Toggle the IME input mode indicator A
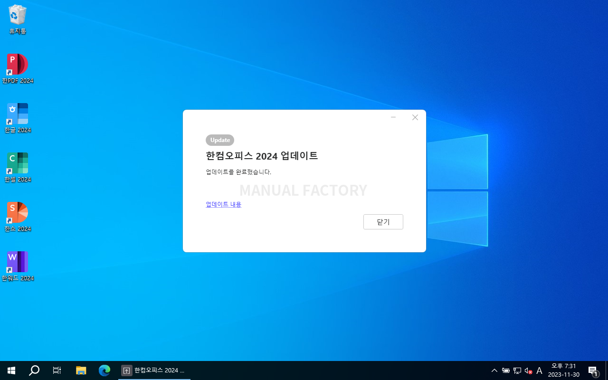Screen dimensions: 608x380 click(x=539, y=370)
